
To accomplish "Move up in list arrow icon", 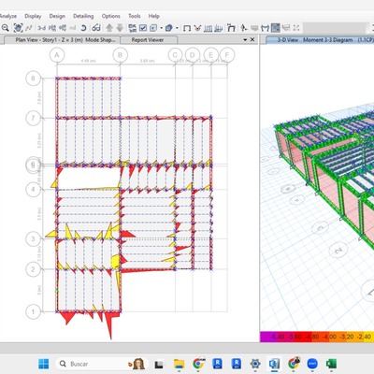I will [x=109, y=28].
